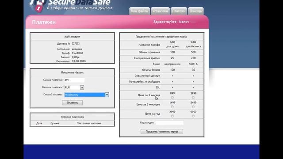Click the Ежедневный трафик row label
Image resolution: width=283 pixels, height=159 pixels.
pos(147,58)
